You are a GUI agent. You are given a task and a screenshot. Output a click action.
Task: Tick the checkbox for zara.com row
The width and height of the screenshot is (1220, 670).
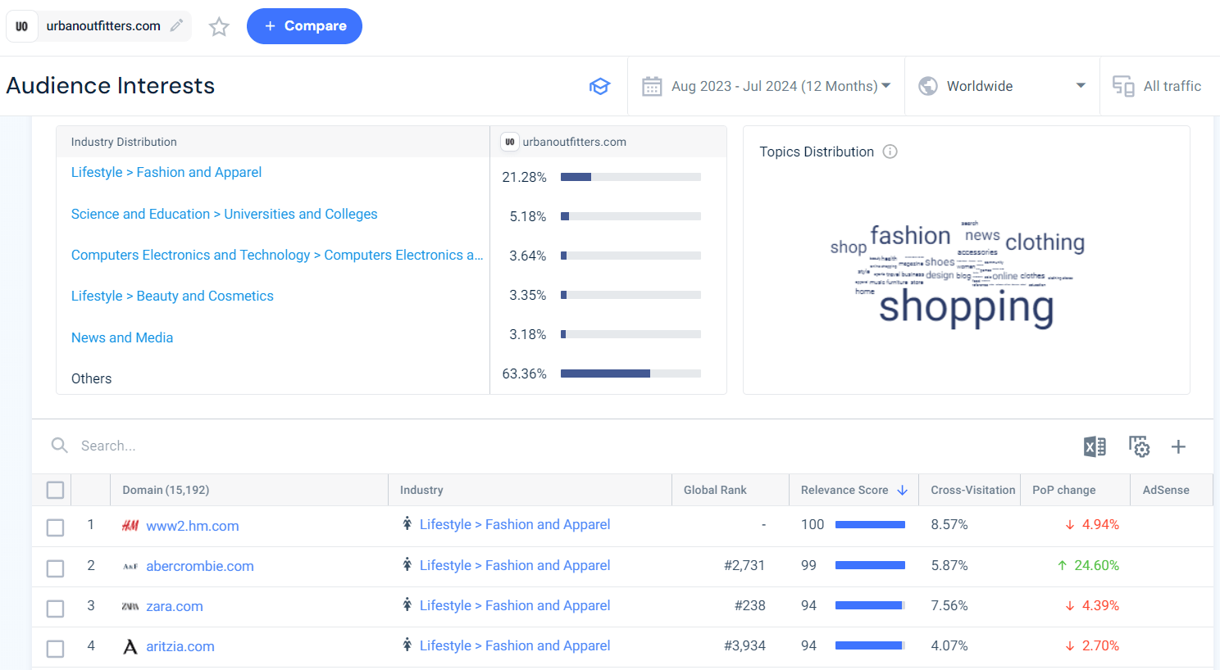point(55,609)
